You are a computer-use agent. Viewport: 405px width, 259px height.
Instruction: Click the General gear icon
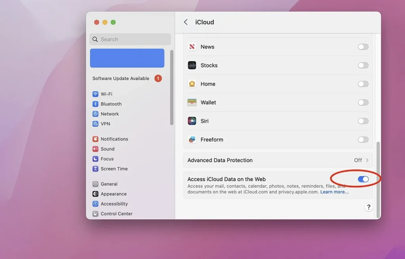95,184
